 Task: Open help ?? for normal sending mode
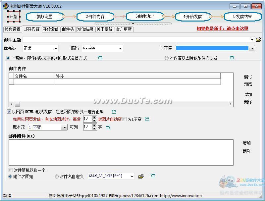[x=100, y=57]
